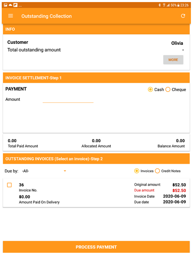The image size is (193, 255).
Task: Focus the payment Amount input field
Action: (68, 99)
